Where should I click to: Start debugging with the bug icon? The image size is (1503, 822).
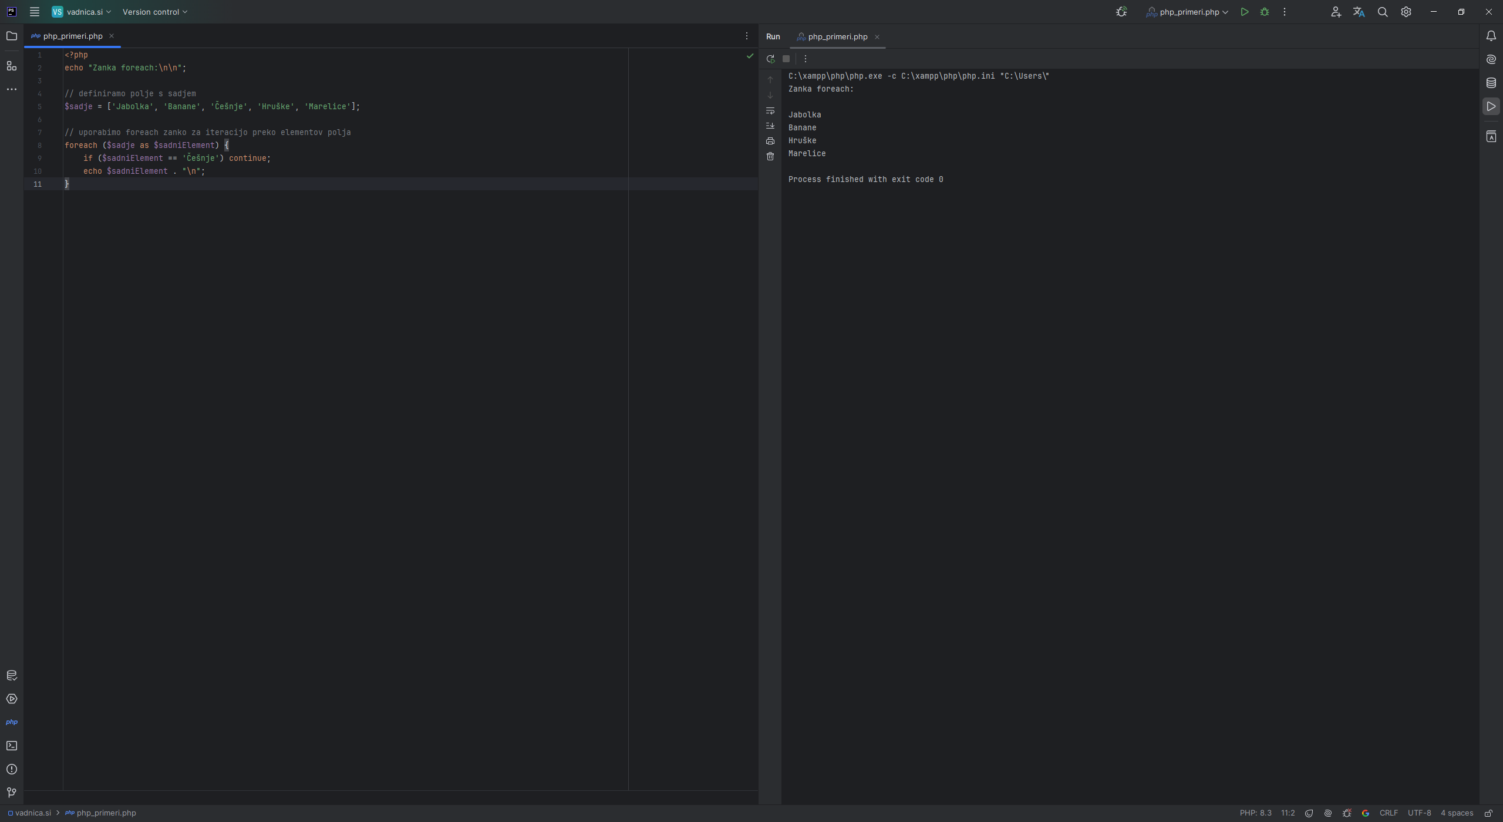click(1265, 12)
